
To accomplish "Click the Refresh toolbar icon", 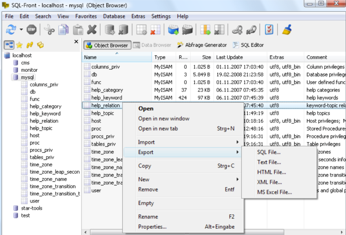I will point(11,30).
